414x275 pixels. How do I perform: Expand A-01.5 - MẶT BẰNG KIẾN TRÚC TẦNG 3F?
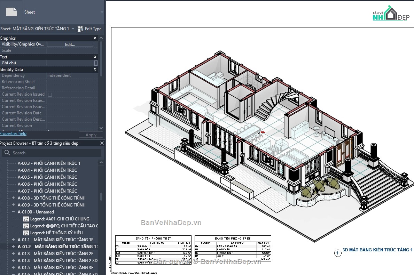pos(13,267)
